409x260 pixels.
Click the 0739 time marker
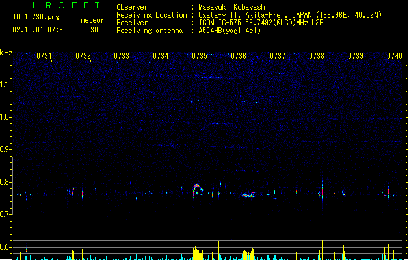356,56
